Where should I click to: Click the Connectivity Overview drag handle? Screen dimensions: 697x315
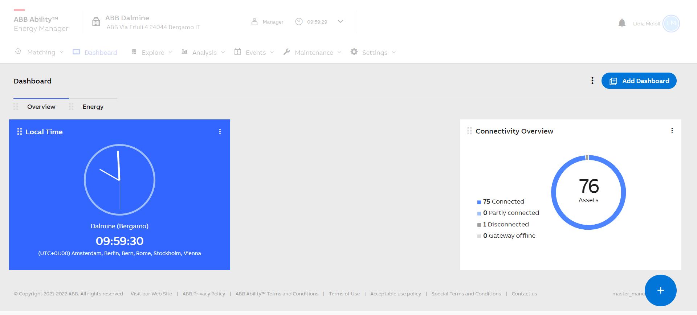(469, 131)
